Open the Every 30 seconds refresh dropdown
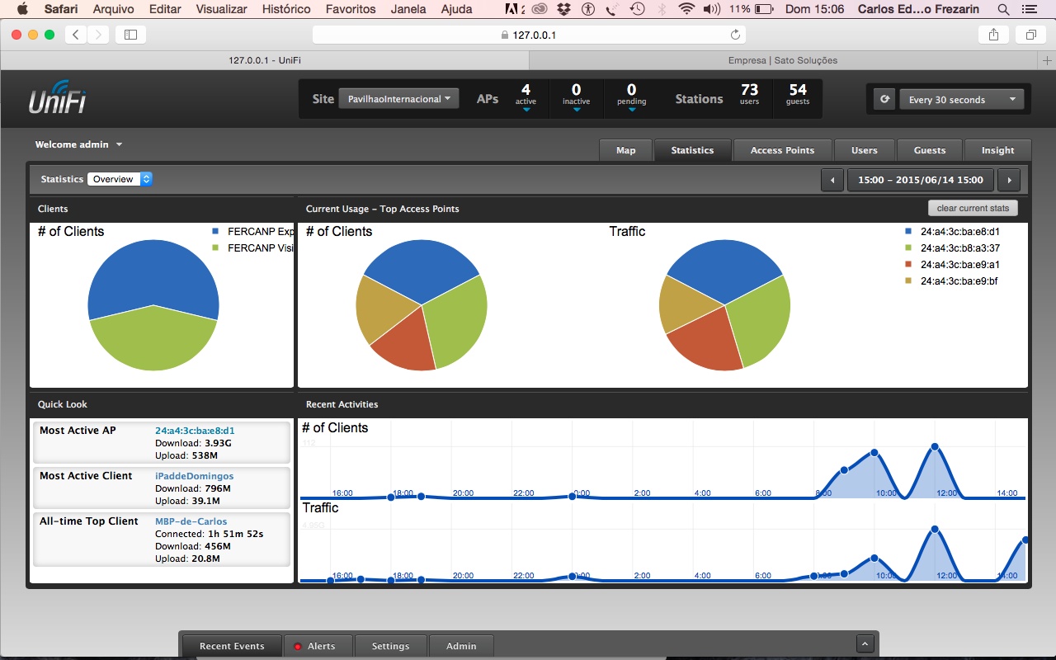Viewport: 1056px width, 660px height. coord(961,100)
